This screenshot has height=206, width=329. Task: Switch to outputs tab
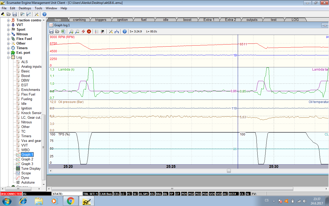(x=252, y=20)
